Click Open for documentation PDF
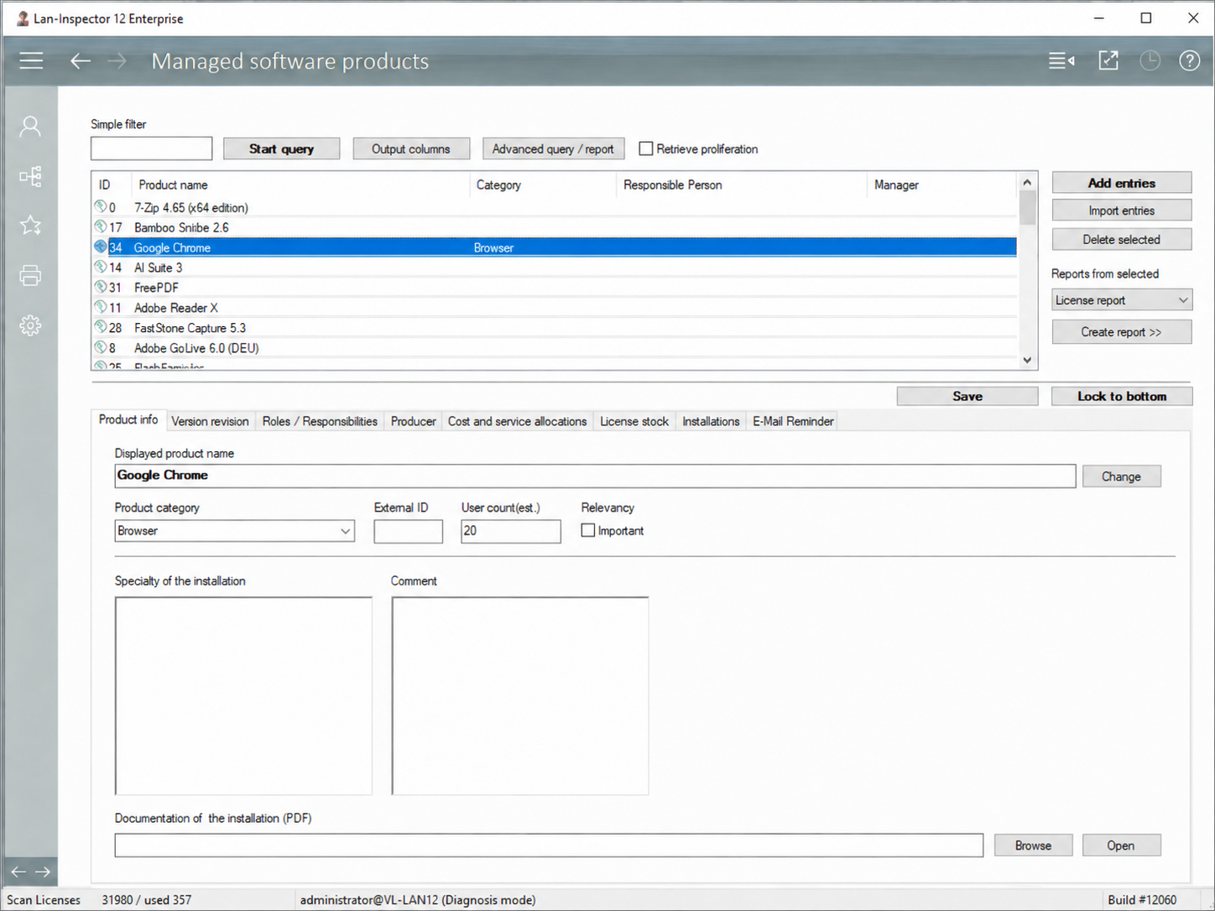Image resolution: width=1215 pixels, height=911 pixels. [1121, 845]
